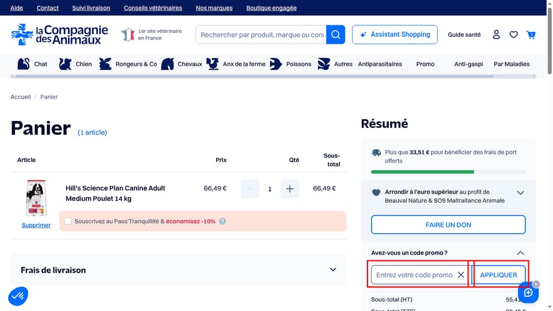Open Rongeurs & Co menu
The width and height of the screenshot is (553, 311).
click(x=136, y=64)
